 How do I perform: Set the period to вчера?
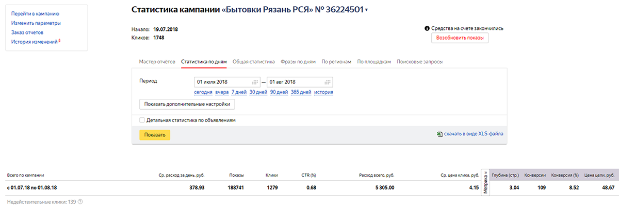[x=222, y=92]
